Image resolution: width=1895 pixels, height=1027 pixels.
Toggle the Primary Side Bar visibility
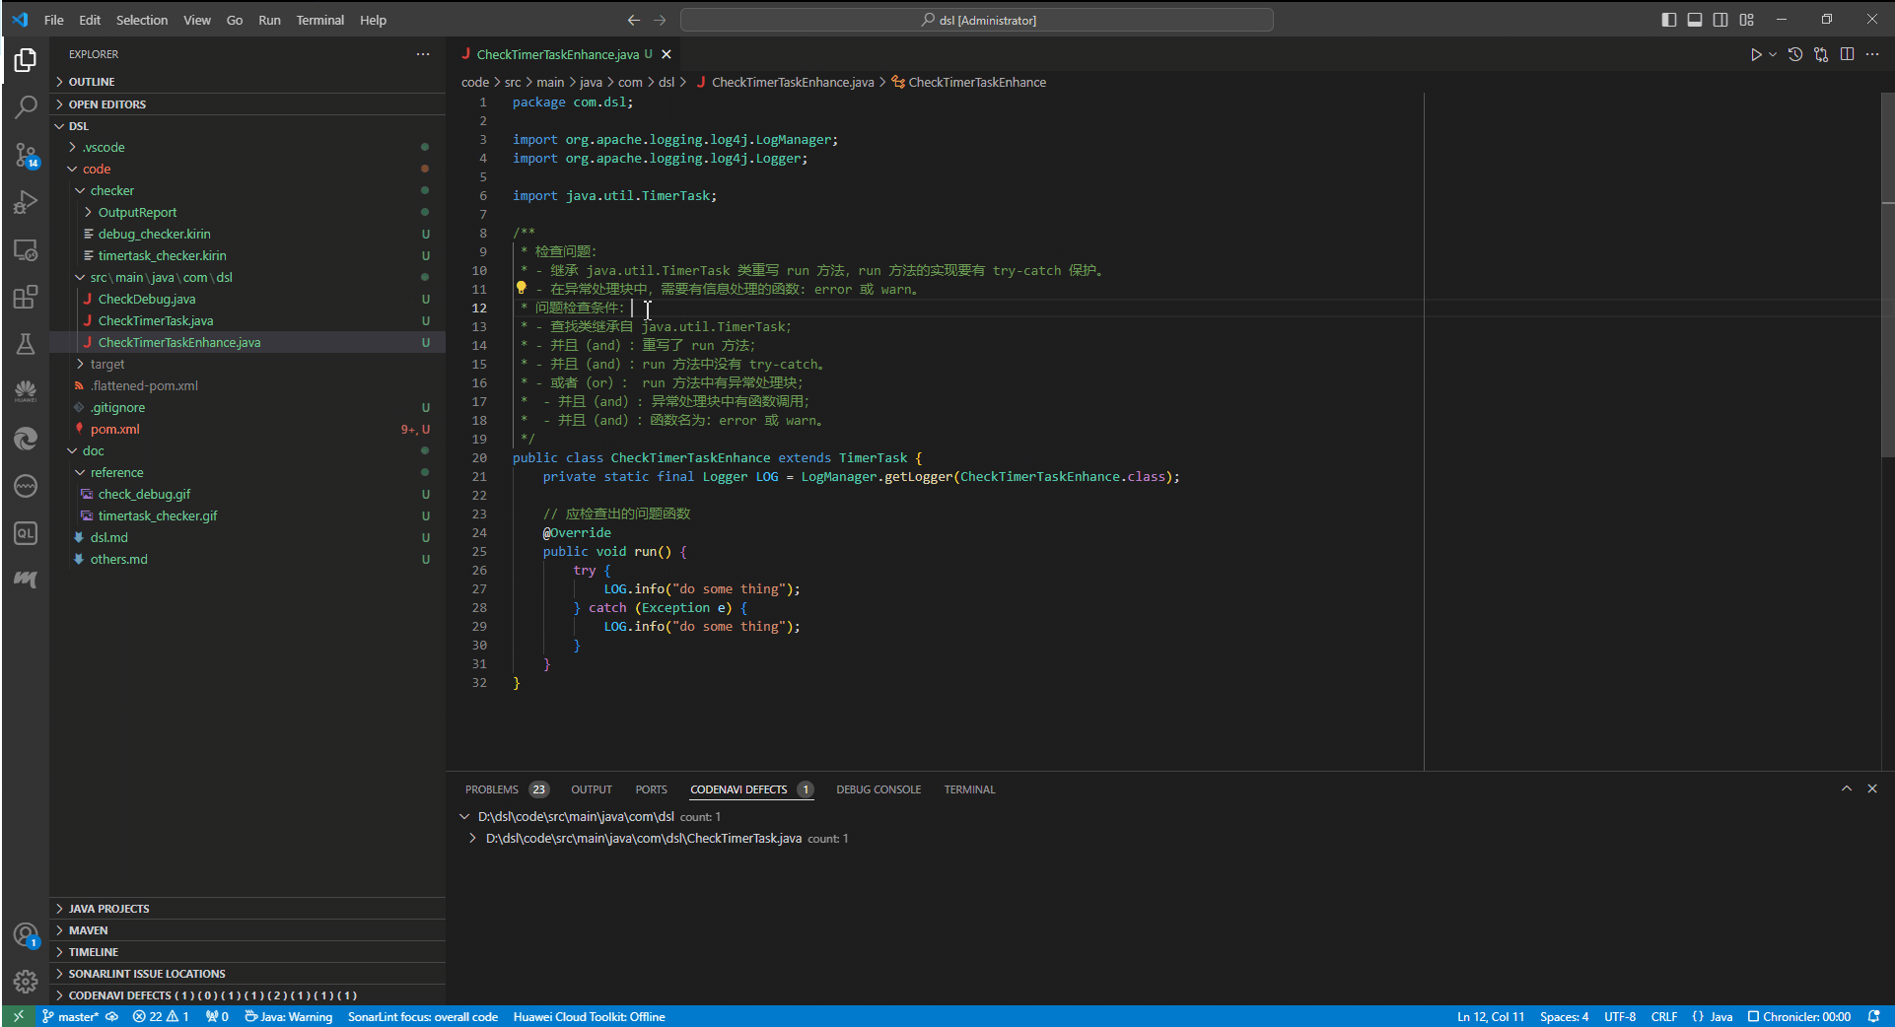pos(1668,20)
